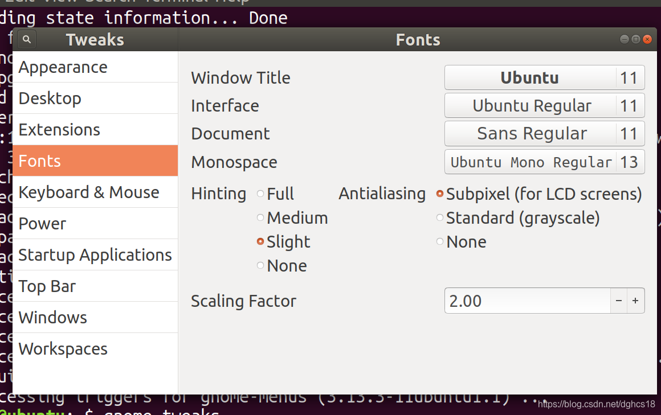The image size is (661, 415).
Task: Maximize the Tweaks window
Action: 636,39
